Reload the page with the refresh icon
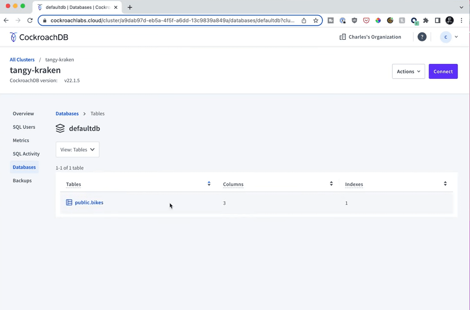The width and height of the screenshot is (470, 310). click(29, 20)
